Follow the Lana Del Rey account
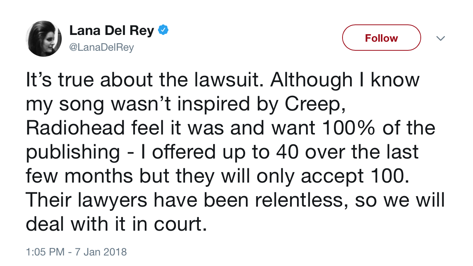473x266 pixels. [x=381, y=38]
